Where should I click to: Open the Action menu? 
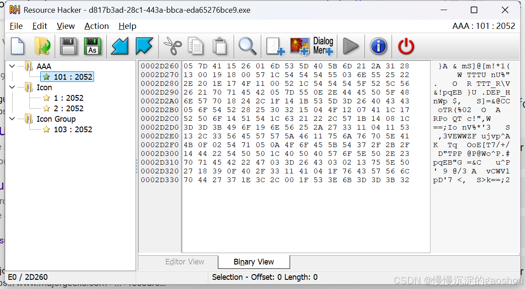click(97, 26)
